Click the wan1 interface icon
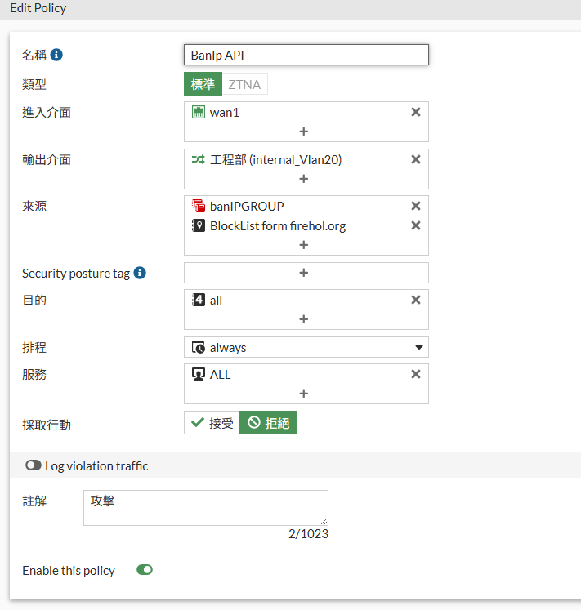Screen dimensions: 581x610 click(198, 113)
